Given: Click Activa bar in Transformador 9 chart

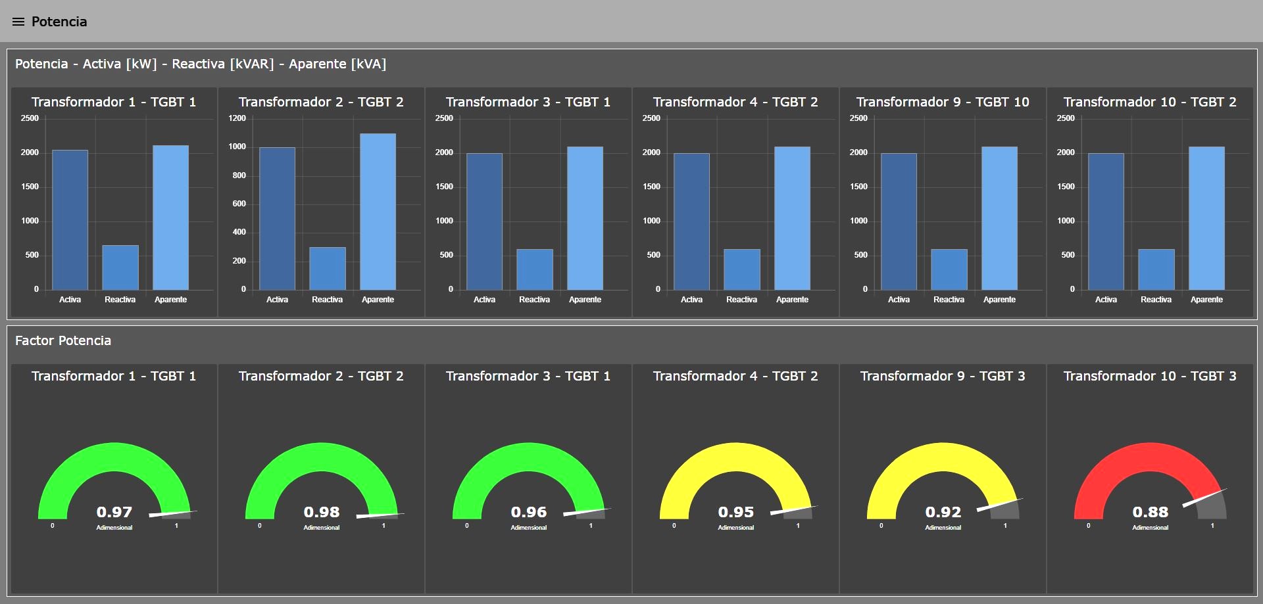Looking at the screenshot, I should coord(899,221).
